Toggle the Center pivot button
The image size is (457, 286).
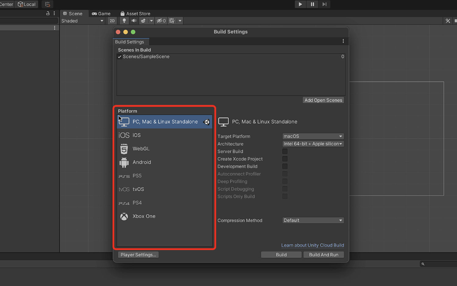coord(7,4)
